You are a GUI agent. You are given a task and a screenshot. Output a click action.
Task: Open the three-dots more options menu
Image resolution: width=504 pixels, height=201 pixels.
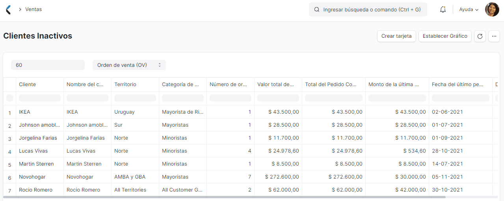(x=494, y=36)
